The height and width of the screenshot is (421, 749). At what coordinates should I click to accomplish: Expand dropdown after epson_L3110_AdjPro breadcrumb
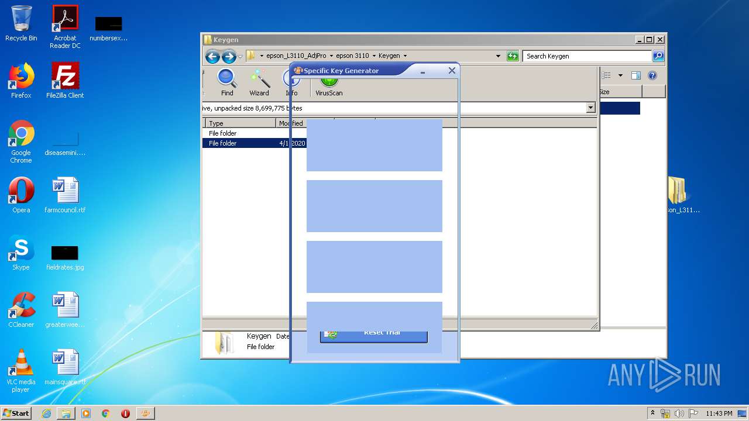[331, 56]
